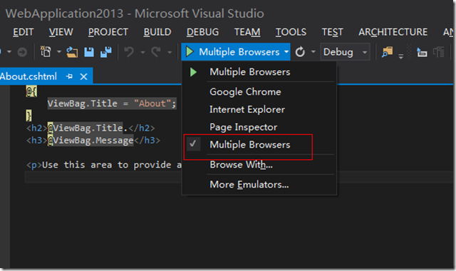Select Google Chrome from the browser list
The image size is (456, 271).
click(259, 92)
